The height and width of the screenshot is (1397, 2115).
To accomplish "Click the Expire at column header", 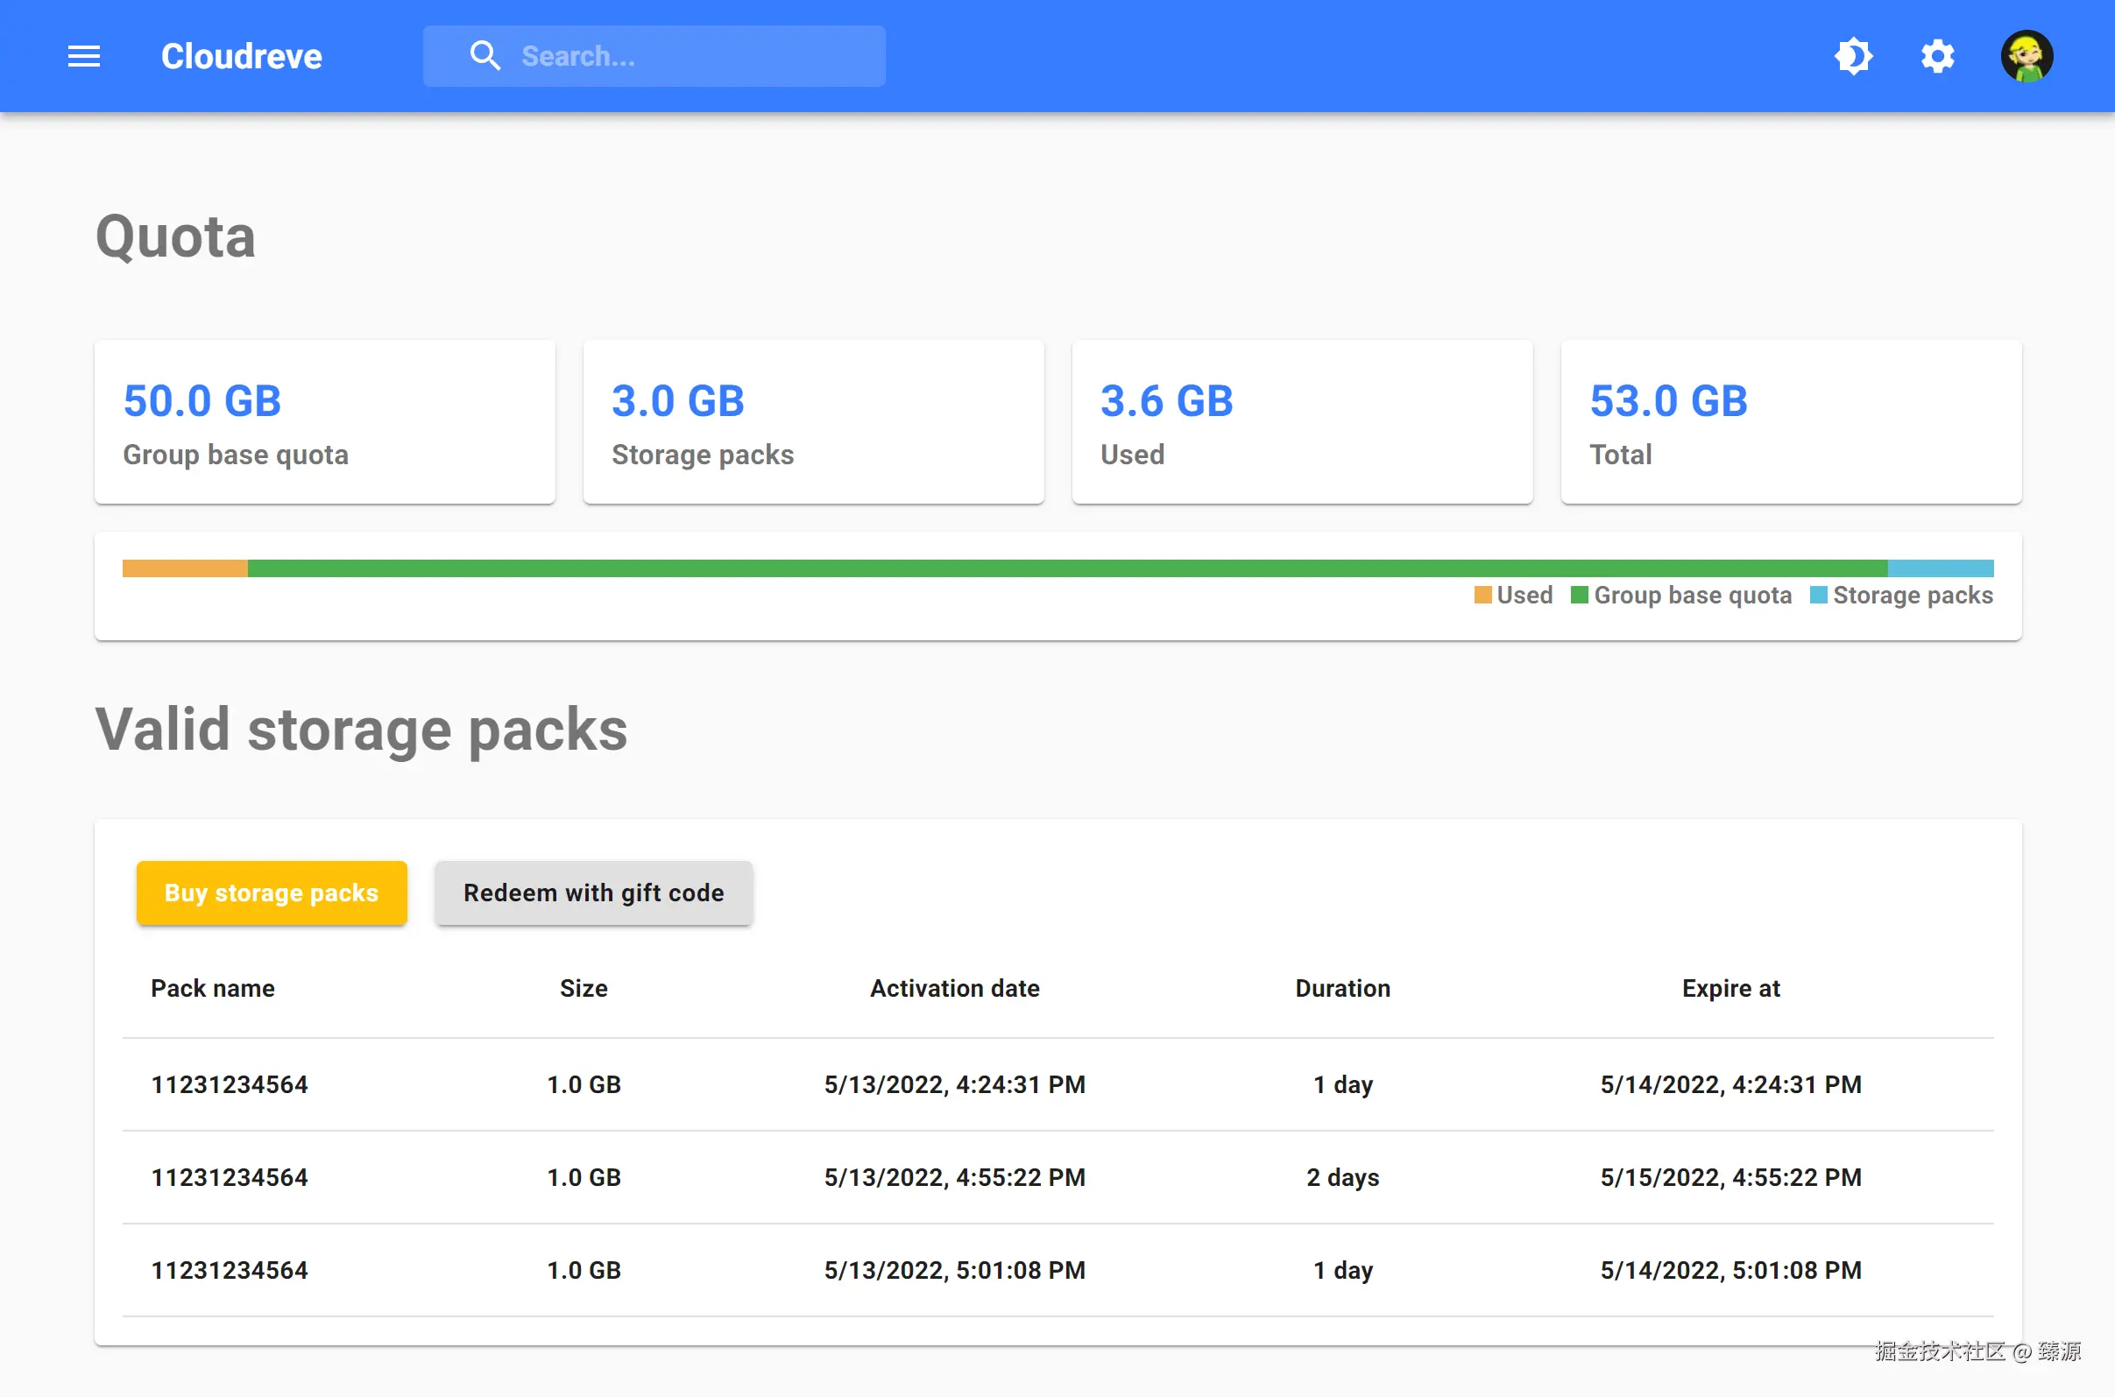I will [1730, 988].
